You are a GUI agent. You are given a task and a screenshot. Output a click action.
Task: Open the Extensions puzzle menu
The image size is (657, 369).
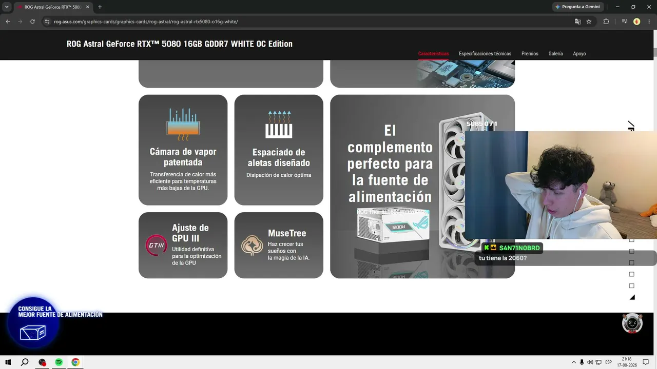(606, 22)
